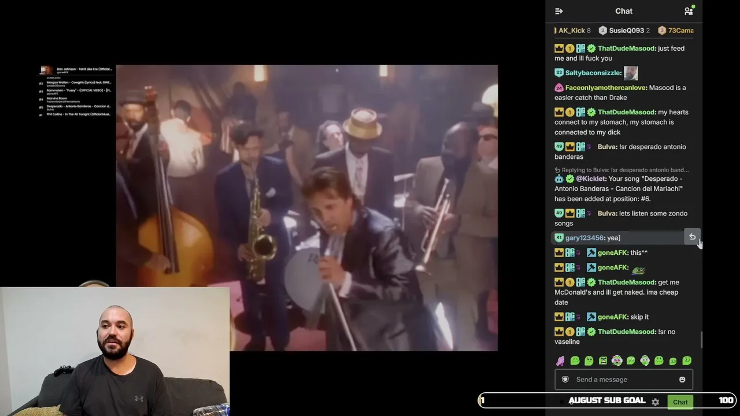Image resolution: width=740 pixels, height=416 pixels.
Task: Open ThatDudeMasood's profile from "just feed me" message
Action: tap(627, 49)
